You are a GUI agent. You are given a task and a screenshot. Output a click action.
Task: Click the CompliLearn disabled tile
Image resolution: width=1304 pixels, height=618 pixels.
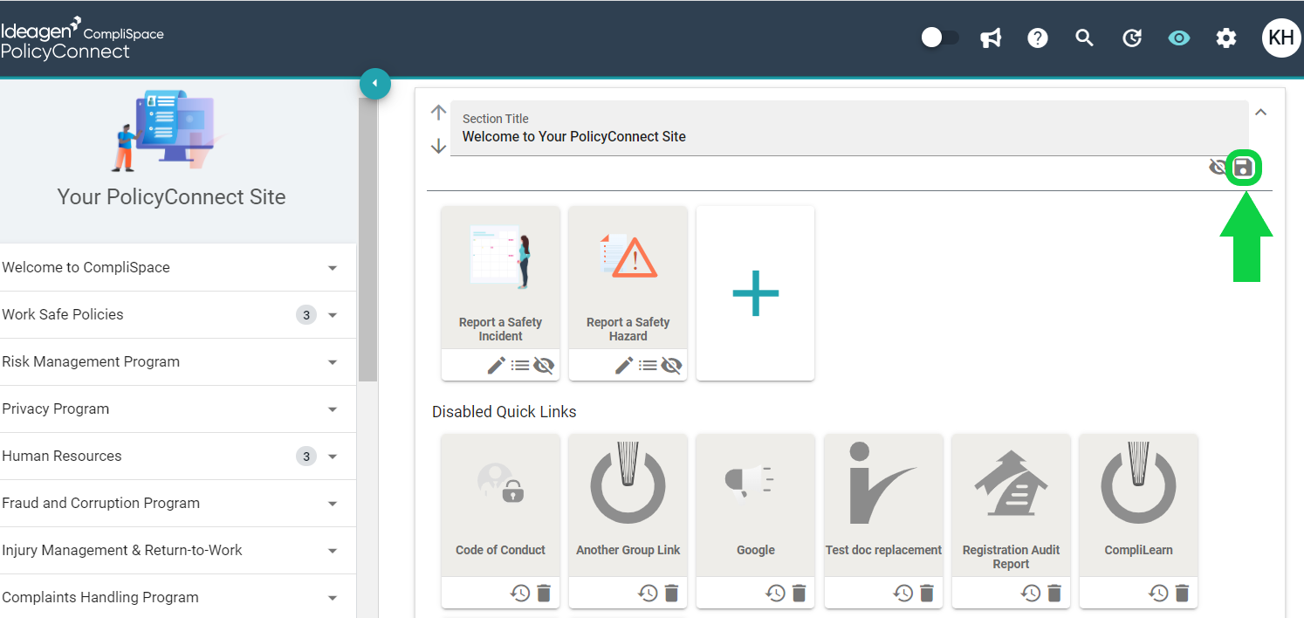tap(1138, 505)
